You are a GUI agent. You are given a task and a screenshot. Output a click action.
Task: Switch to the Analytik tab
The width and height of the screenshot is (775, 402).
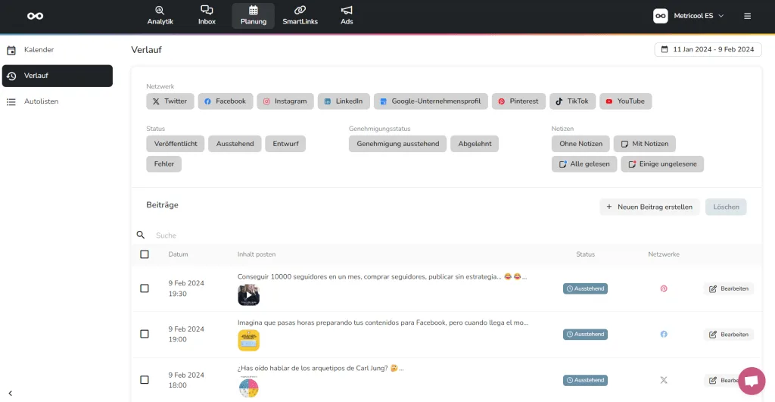[160, 16]
